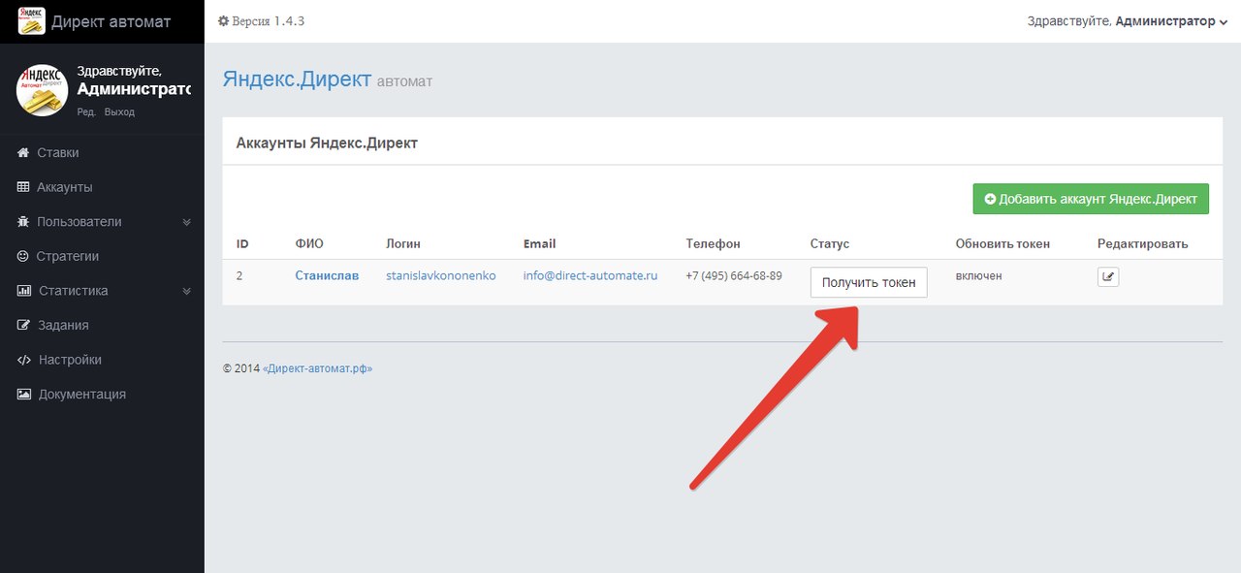Click the bar chart icon beside Статистика
The height and width of the screenshot is (573, 1241).
tap(23, 291)
